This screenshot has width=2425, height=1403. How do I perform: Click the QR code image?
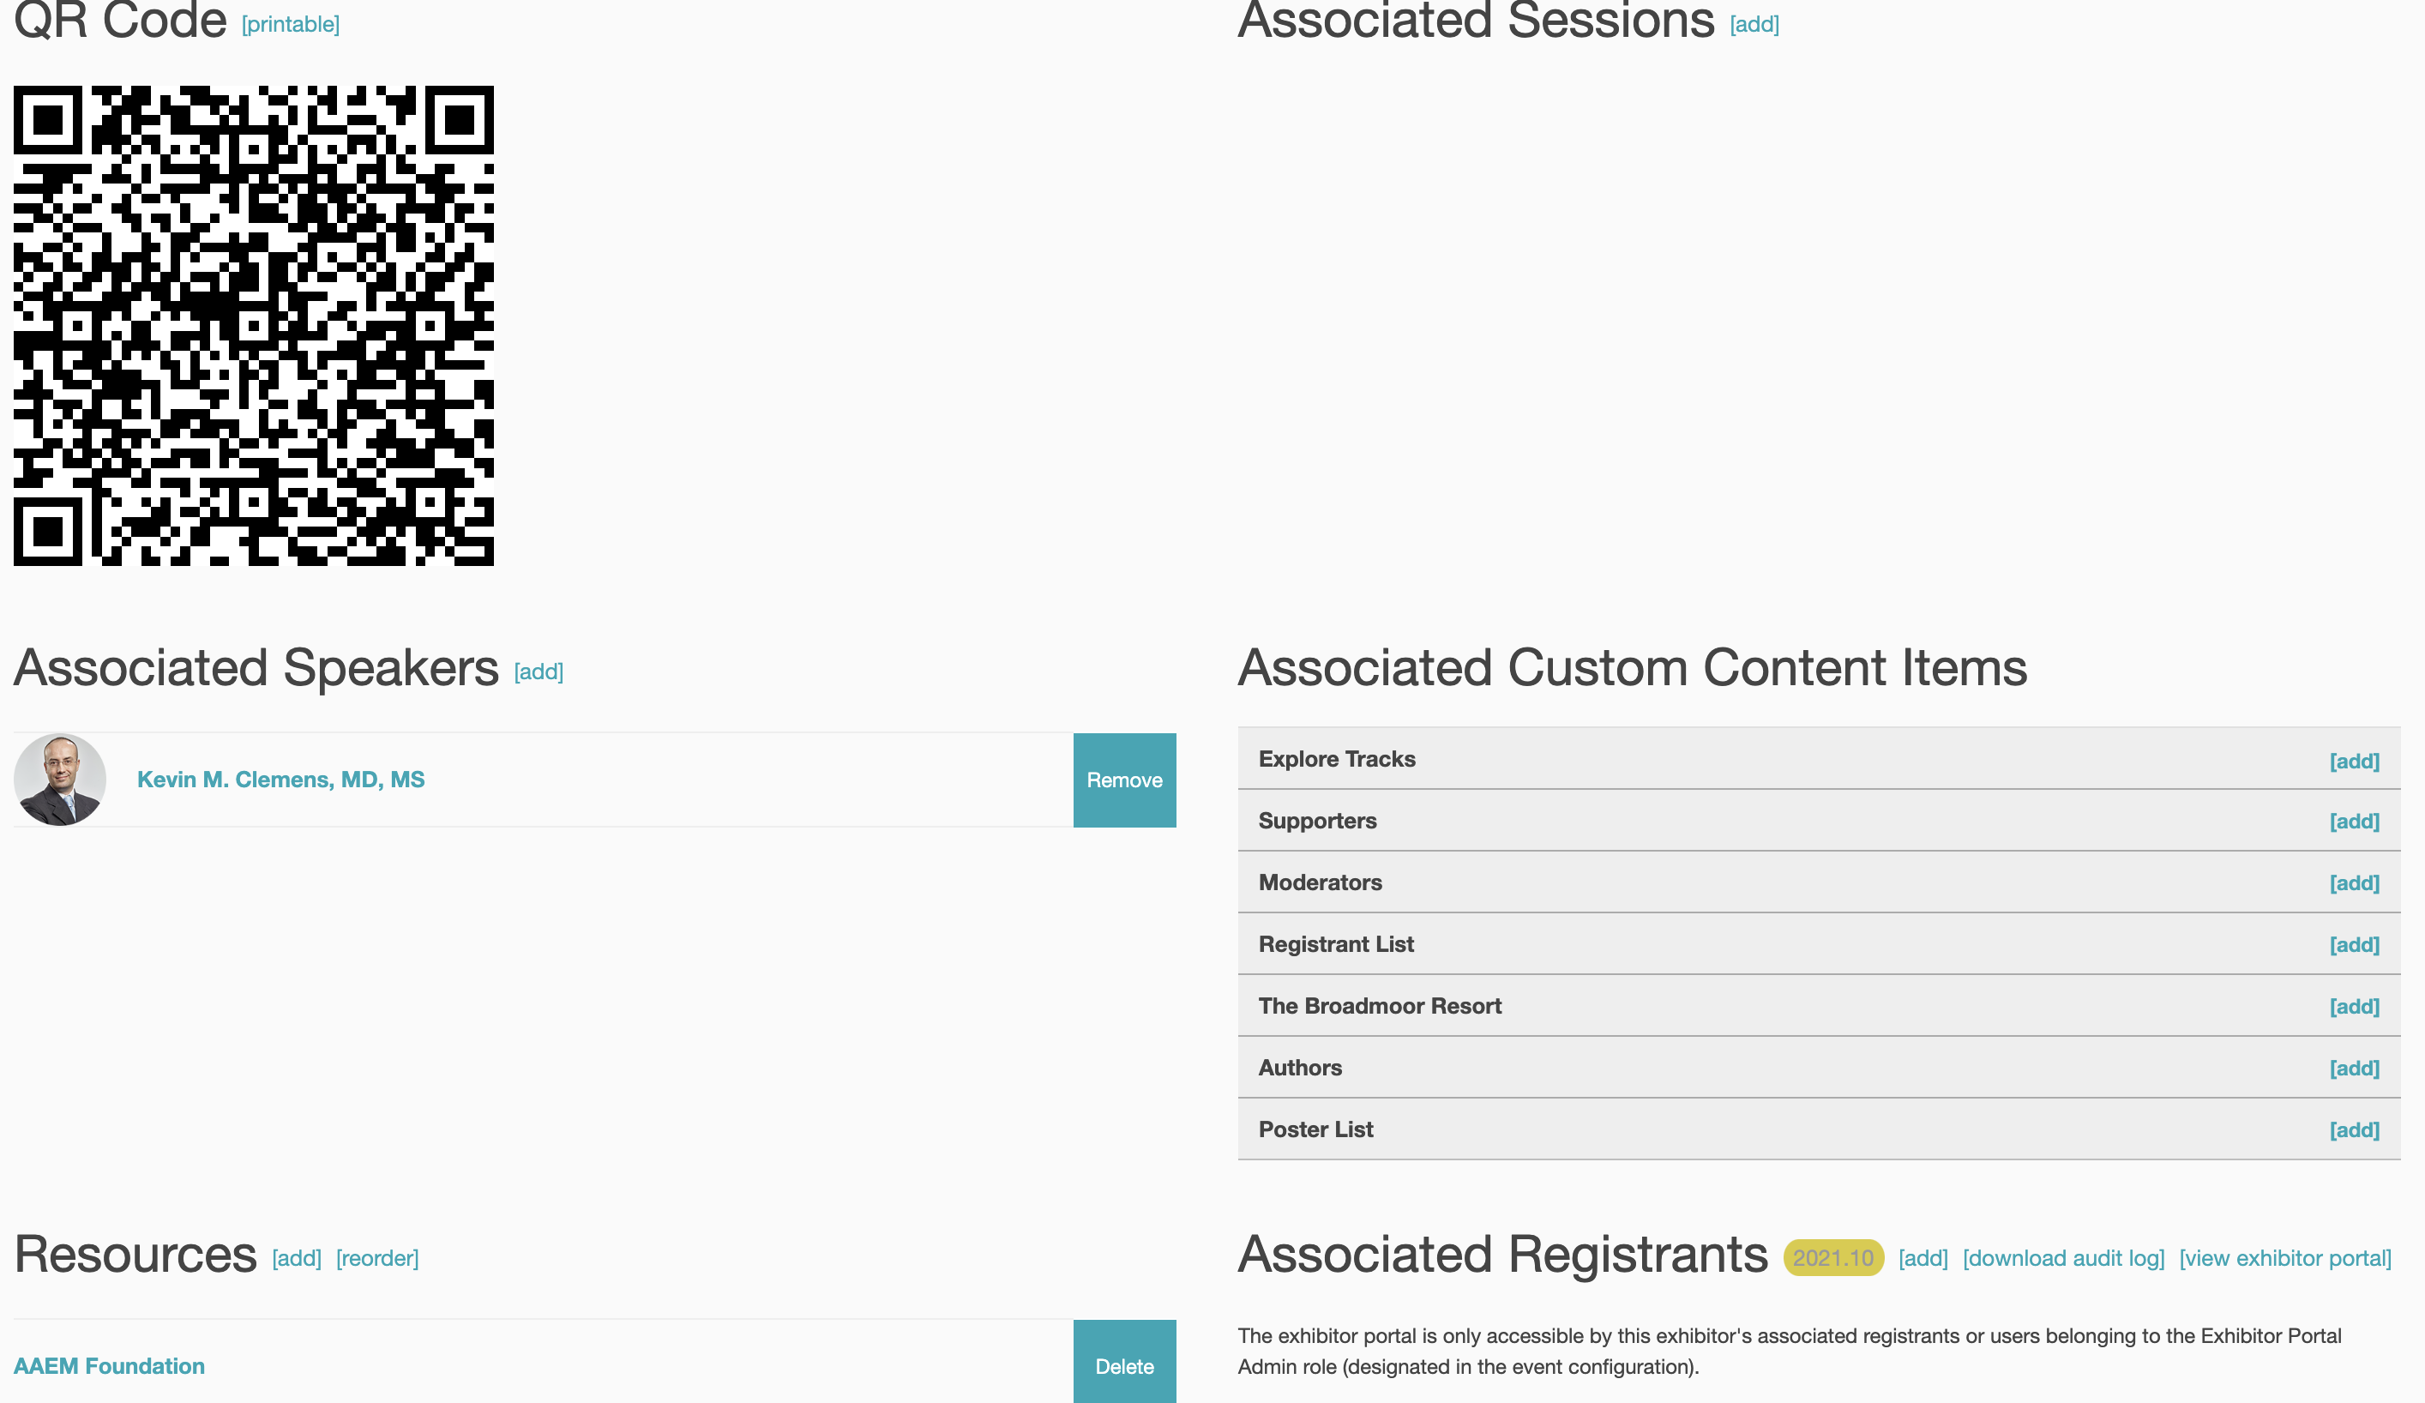[253, 325]
